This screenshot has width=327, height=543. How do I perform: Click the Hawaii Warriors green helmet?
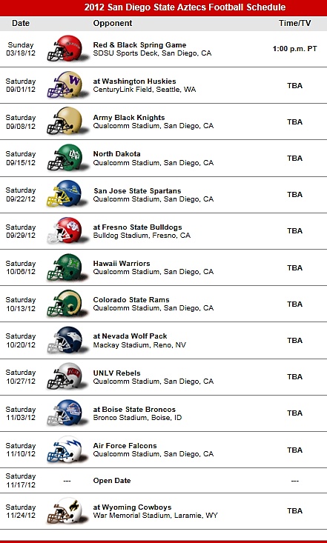point(65,267)
